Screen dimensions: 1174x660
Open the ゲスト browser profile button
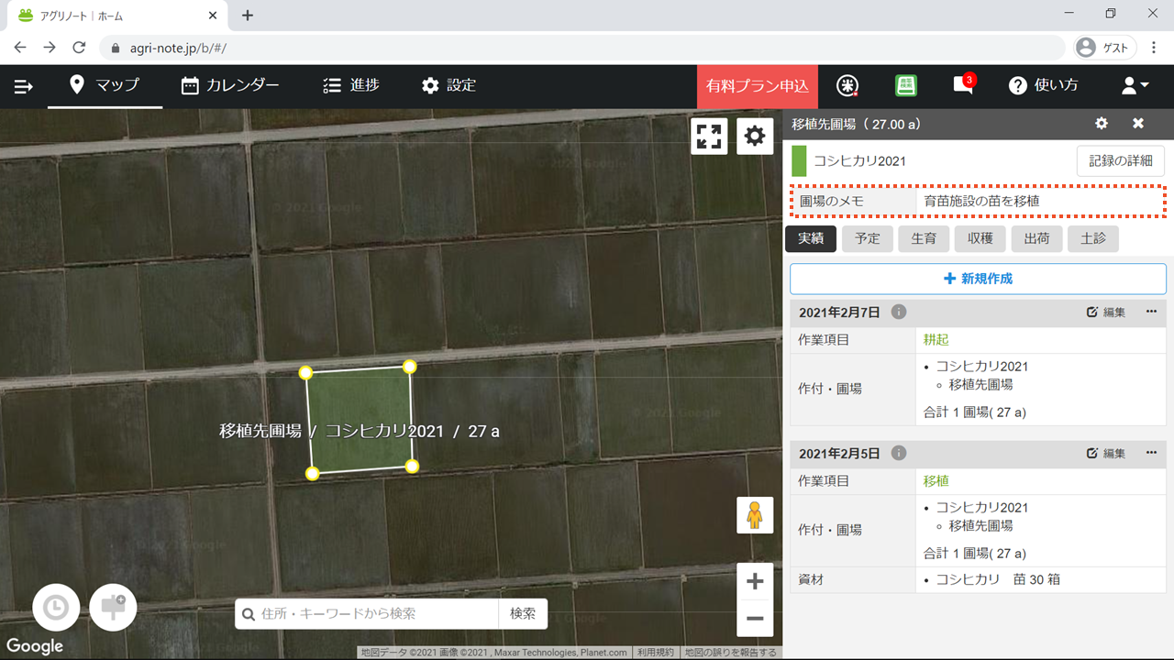[1105, 47]
